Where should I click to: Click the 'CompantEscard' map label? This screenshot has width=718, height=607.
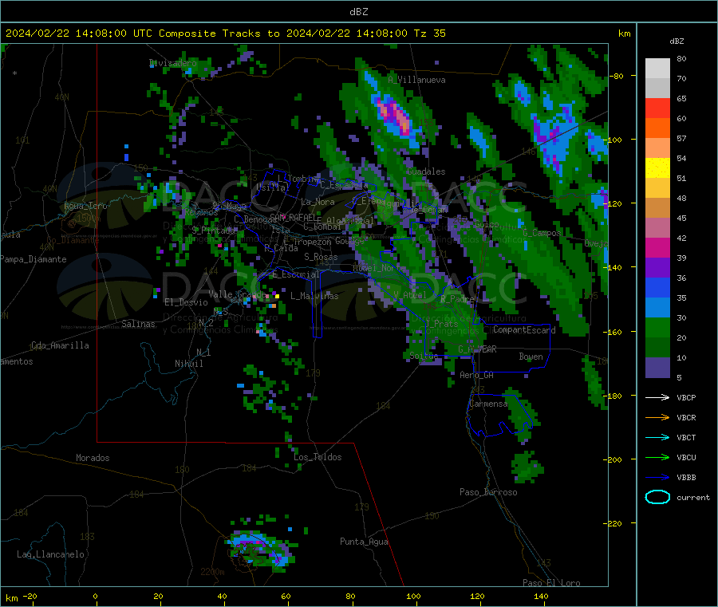tap(524, 329)
